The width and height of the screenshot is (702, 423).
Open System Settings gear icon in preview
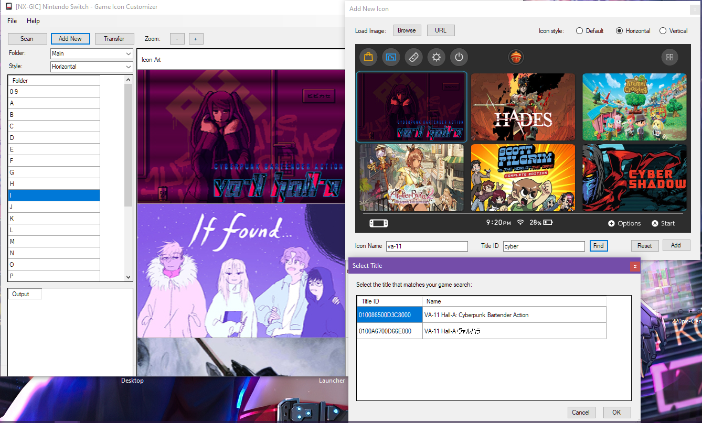[x=436, y=57]
